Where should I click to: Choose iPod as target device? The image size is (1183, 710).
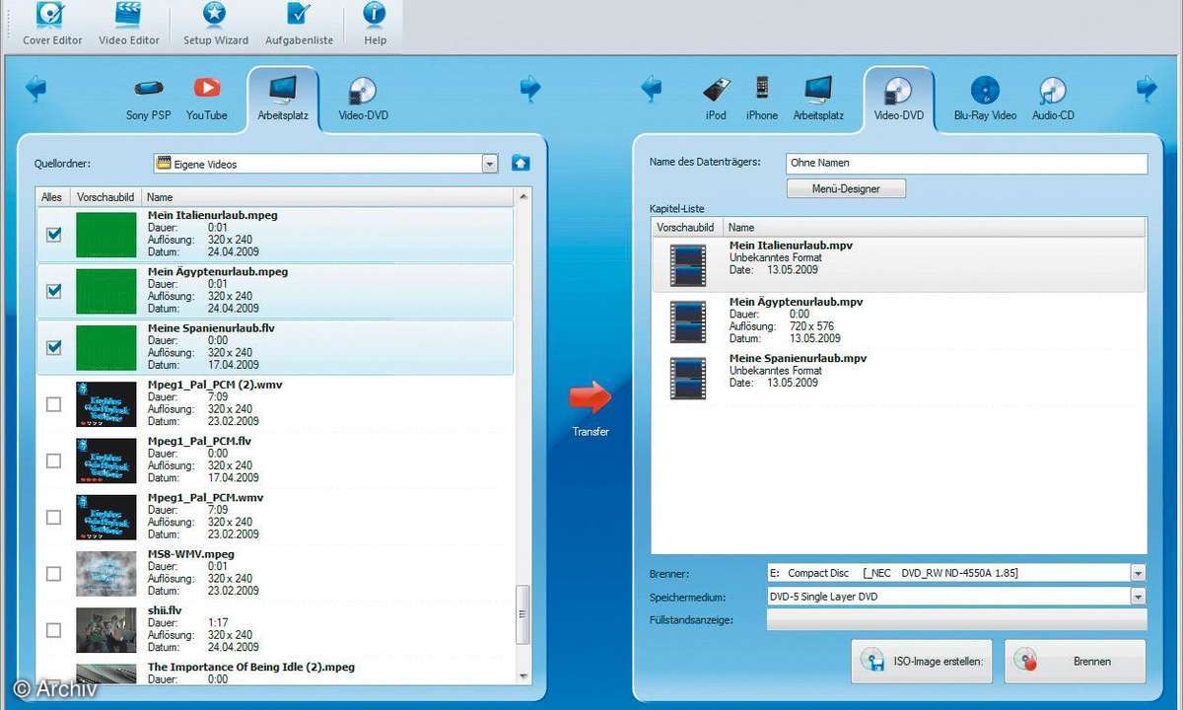point(716,99)
